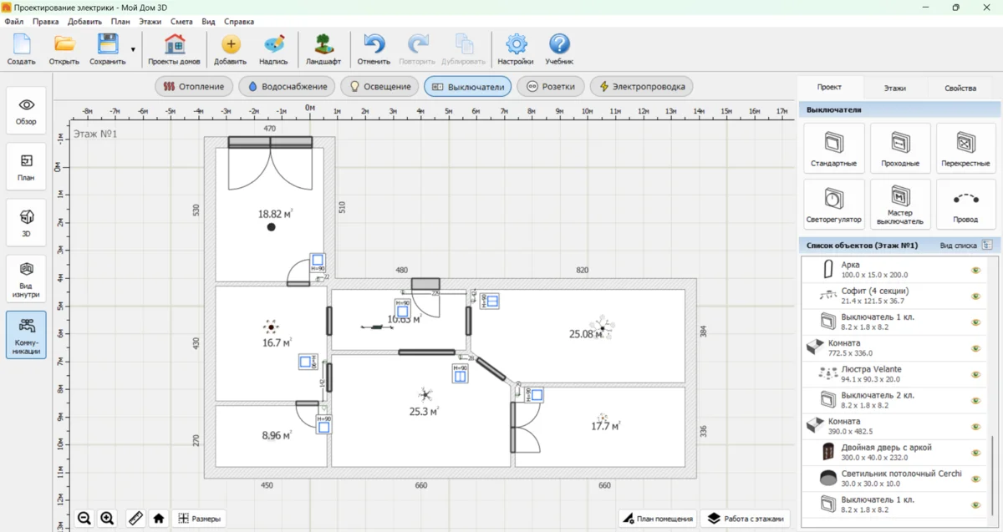Hide Светильник потолочный Cerchi
The image size is (1003, 532).
pos(975,479)
